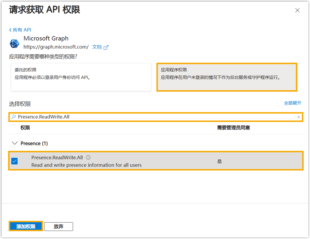Open the 文档 documentation link
Screen dimensions: 310x239
(97, 47)
